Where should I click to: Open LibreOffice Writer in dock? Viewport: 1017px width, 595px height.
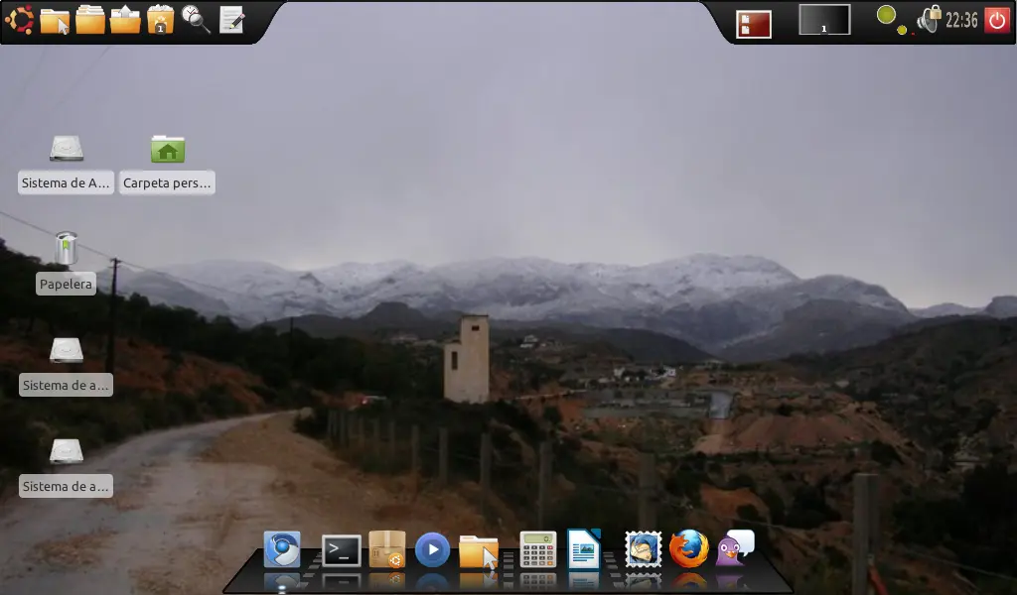tap(583, 549)
